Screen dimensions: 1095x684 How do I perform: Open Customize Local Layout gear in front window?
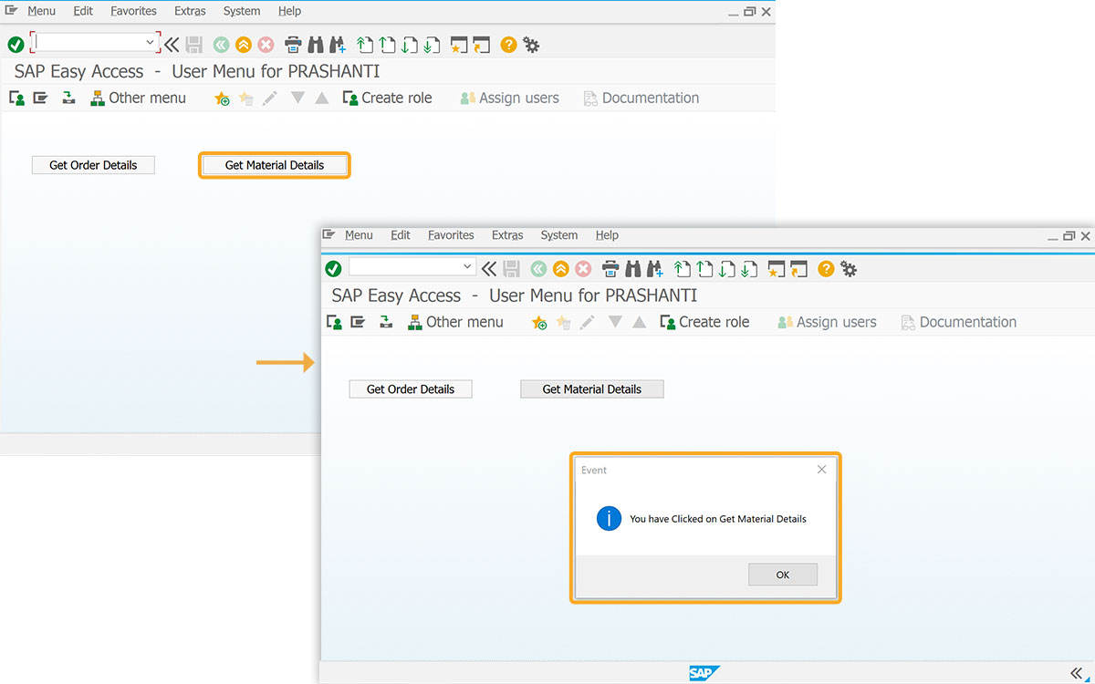[849, 268]
